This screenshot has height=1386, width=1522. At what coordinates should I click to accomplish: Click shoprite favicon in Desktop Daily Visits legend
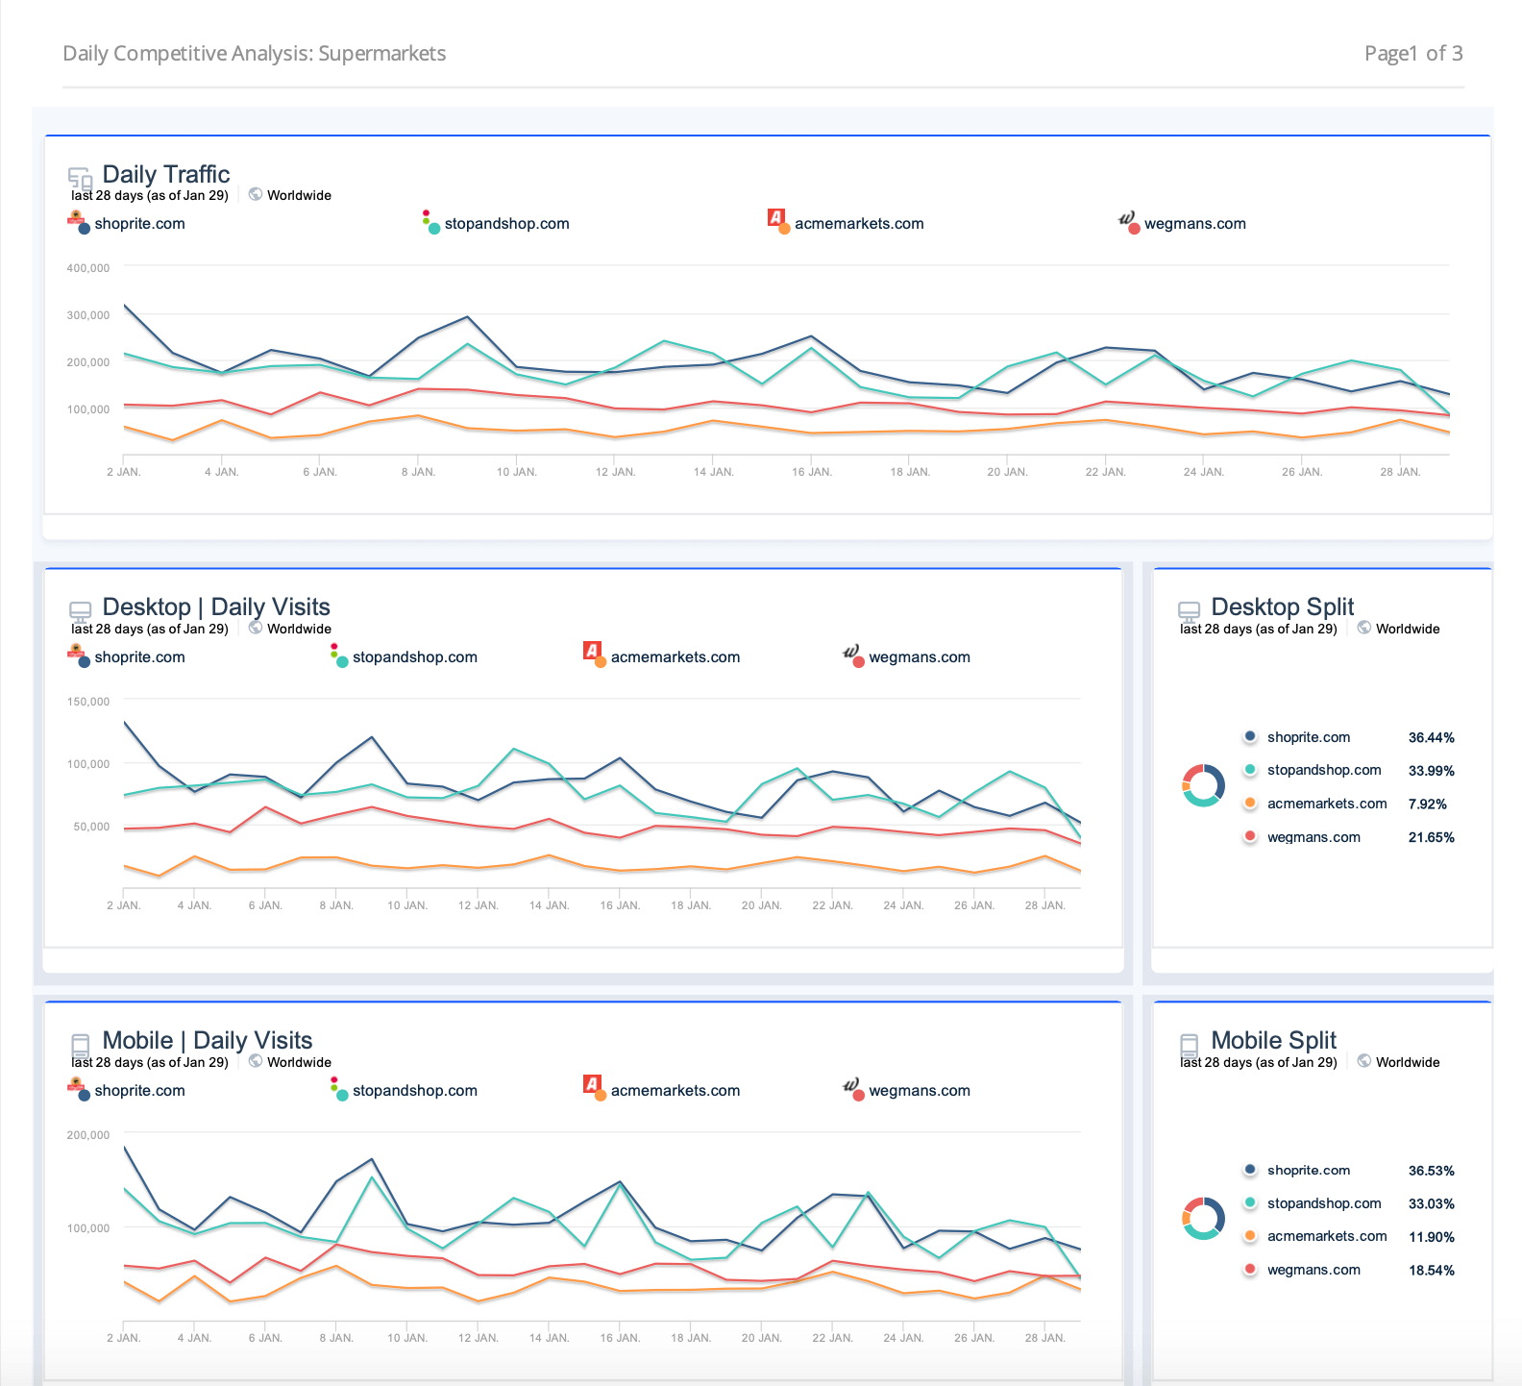(75, 651)
